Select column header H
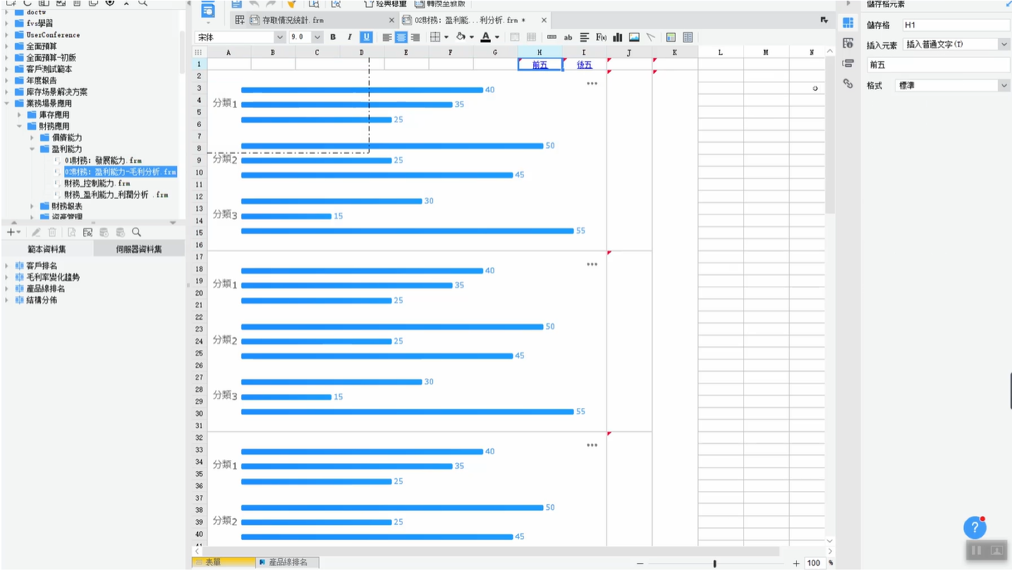Screen dimensions: 1012x571 pyautogui.click(x=539, y=52)
